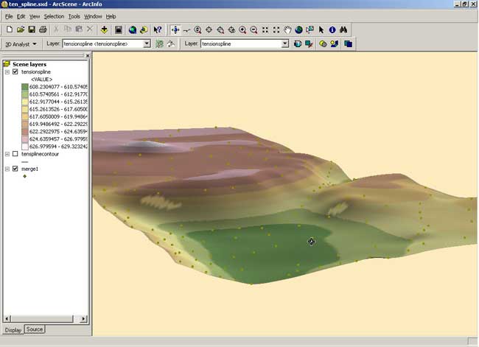Screen dimensions: 479x347
Task: Select the Zoom Out magnifier with minus
Action: click(254, 29)
